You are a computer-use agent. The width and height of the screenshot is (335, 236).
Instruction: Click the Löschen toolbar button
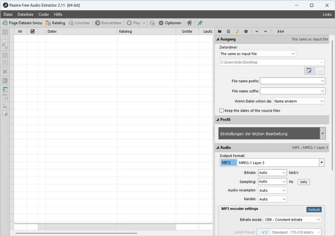click(x=79, y=23)
